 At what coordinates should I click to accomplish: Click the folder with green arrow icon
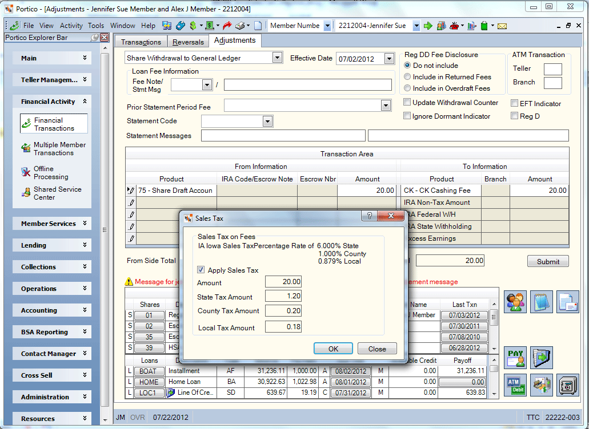[x=541, y=358]
